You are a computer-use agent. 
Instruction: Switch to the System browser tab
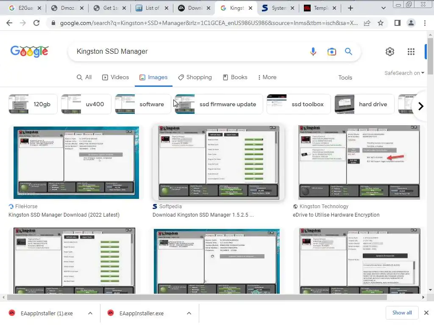coord(278,8)
